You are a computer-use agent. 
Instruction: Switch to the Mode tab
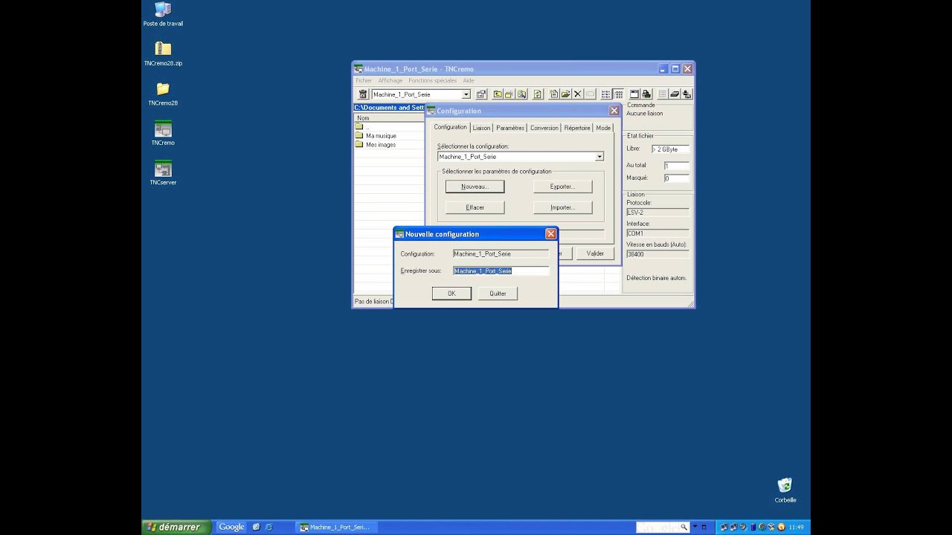603,128
